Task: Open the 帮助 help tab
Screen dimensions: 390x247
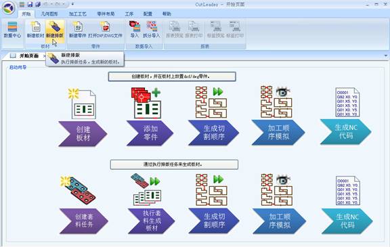Action: (167, 14)
